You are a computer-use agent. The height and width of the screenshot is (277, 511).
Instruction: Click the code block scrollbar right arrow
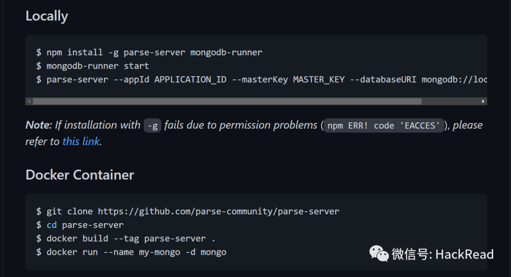point(483,101)
